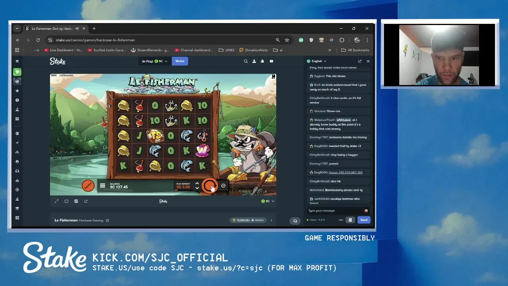Open Stake notifications bell
508x286 pixels.
point(262,61)
